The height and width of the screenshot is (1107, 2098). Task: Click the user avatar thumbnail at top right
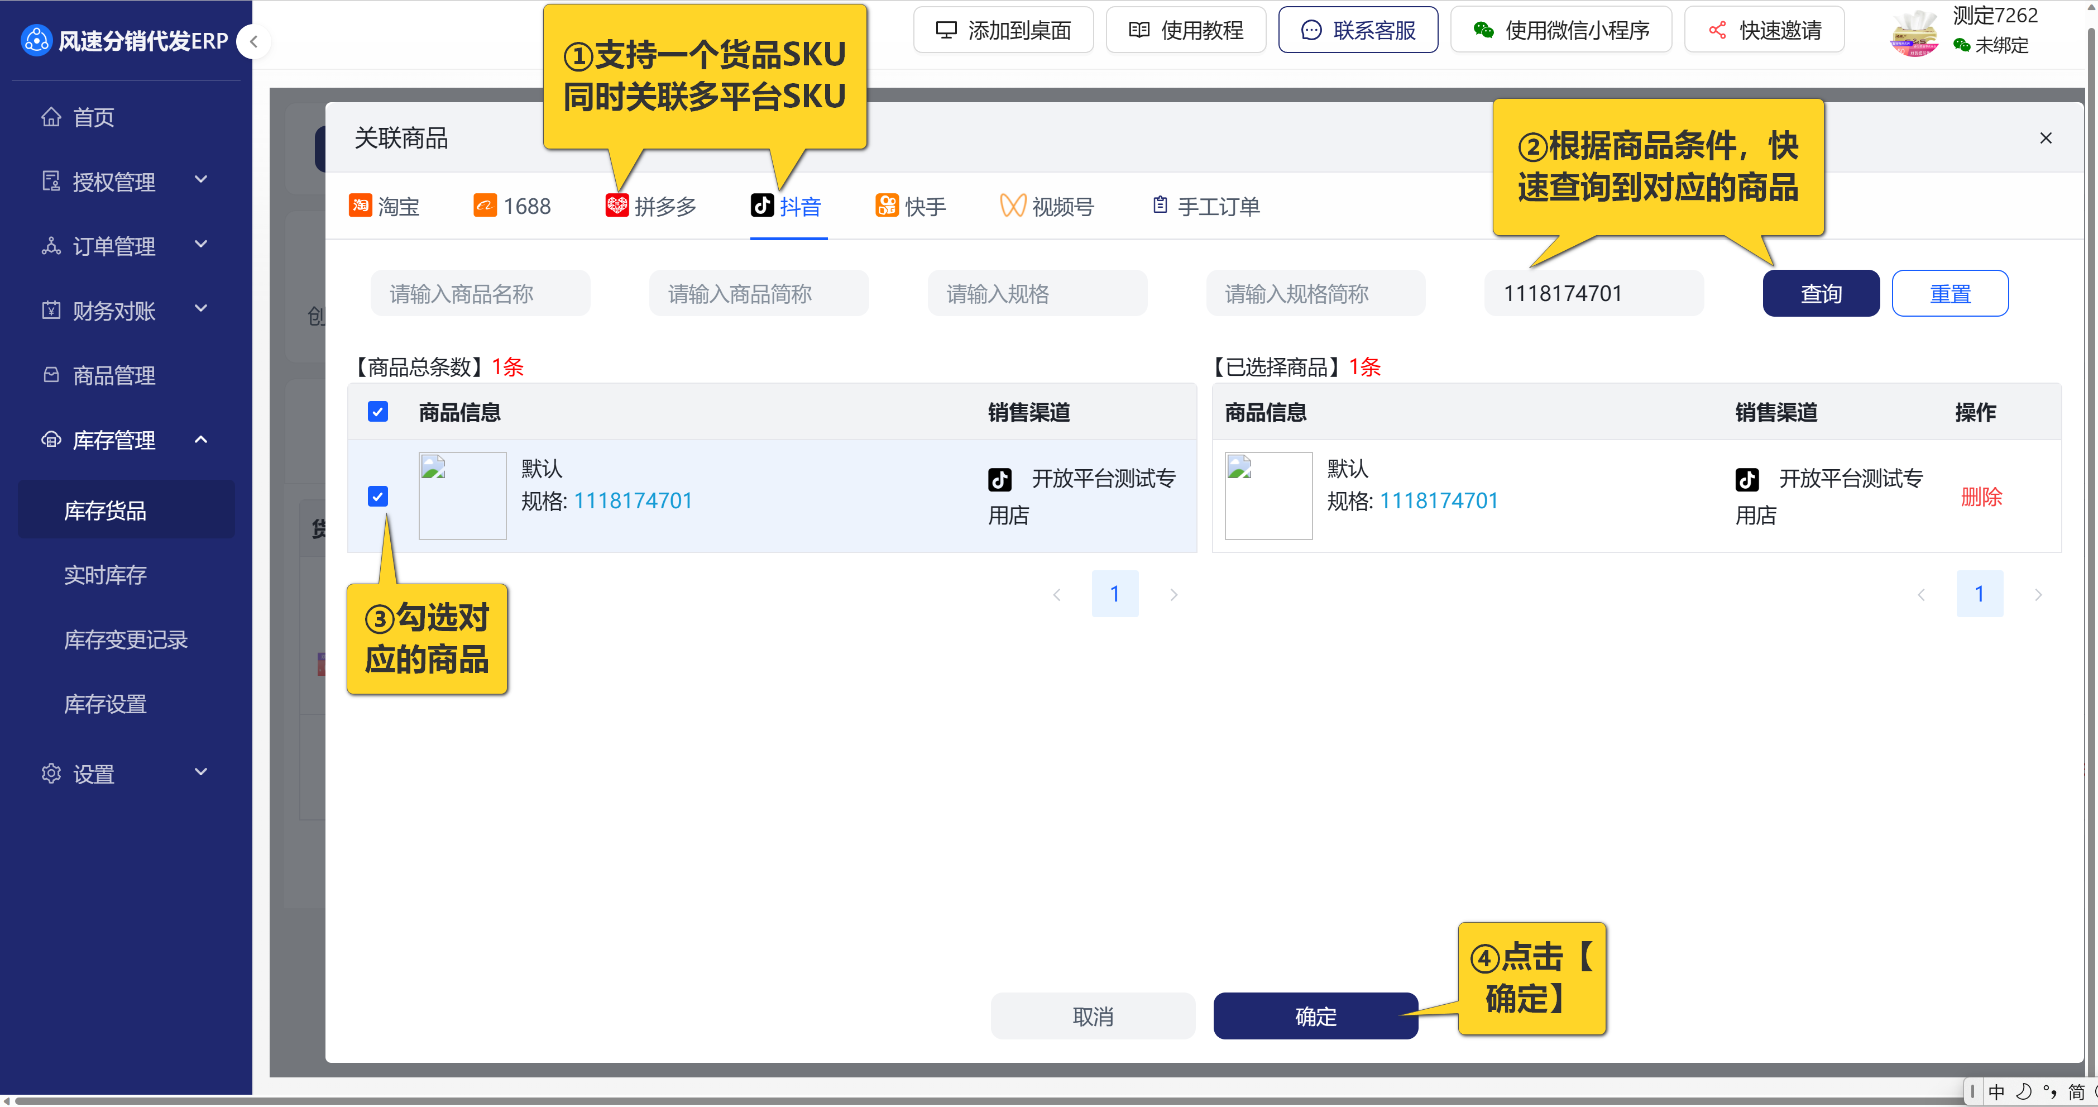click(x=1915, y=34)
